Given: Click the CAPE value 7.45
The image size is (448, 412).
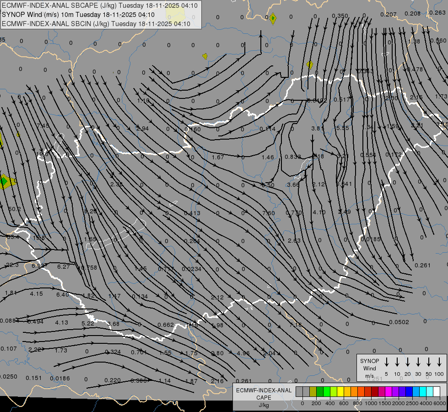Looking at the screenshot, I should click(x=43, y=126).
